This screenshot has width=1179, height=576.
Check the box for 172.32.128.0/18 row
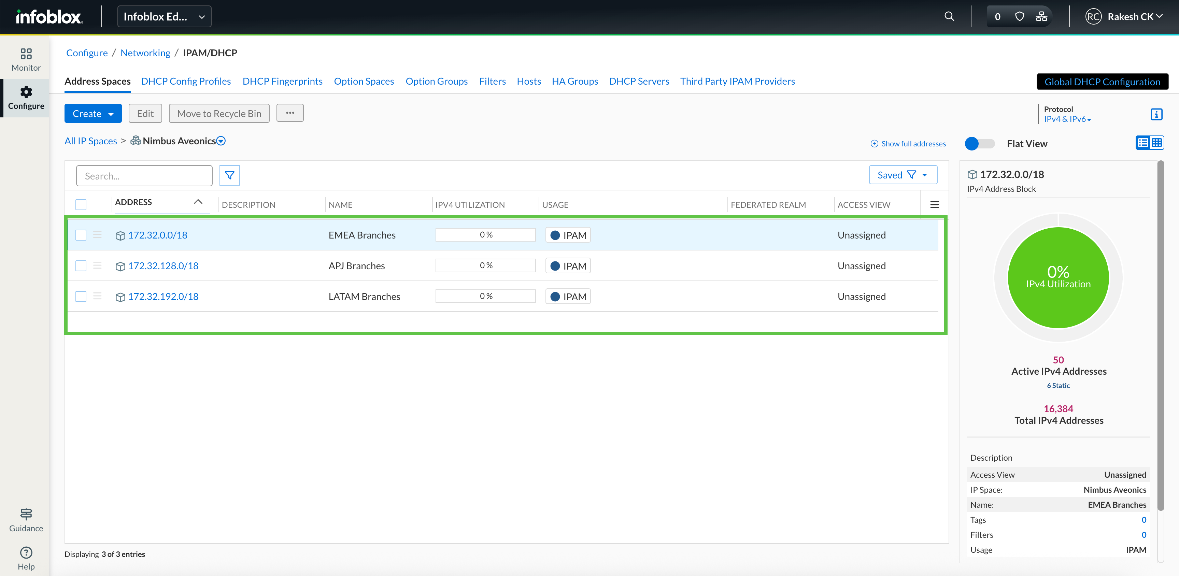tap(81, 266)
